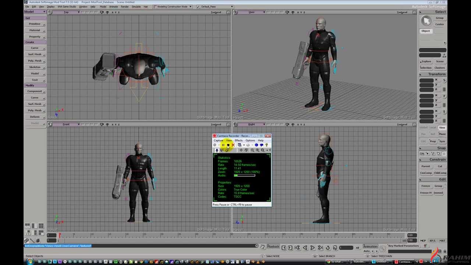Open the Modeling Construction Mode dropdown

tap(173, 7)
